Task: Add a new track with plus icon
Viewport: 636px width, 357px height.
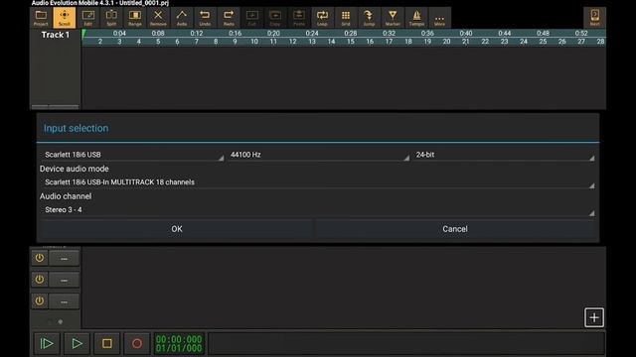Action: tap(594, 317)
